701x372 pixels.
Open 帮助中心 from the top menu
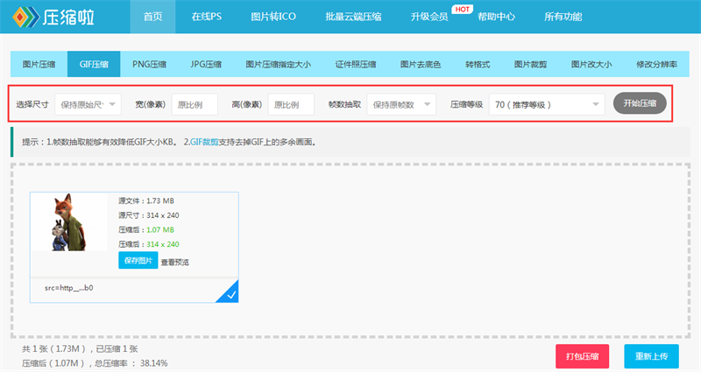496,17
